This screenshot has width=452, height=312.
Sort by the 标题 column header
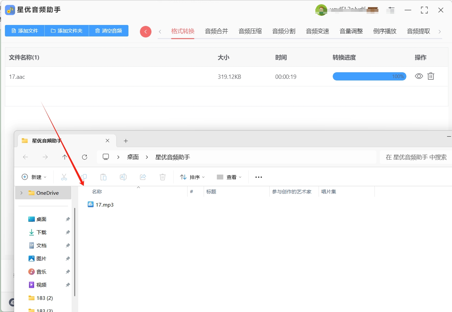pos(211,191)
